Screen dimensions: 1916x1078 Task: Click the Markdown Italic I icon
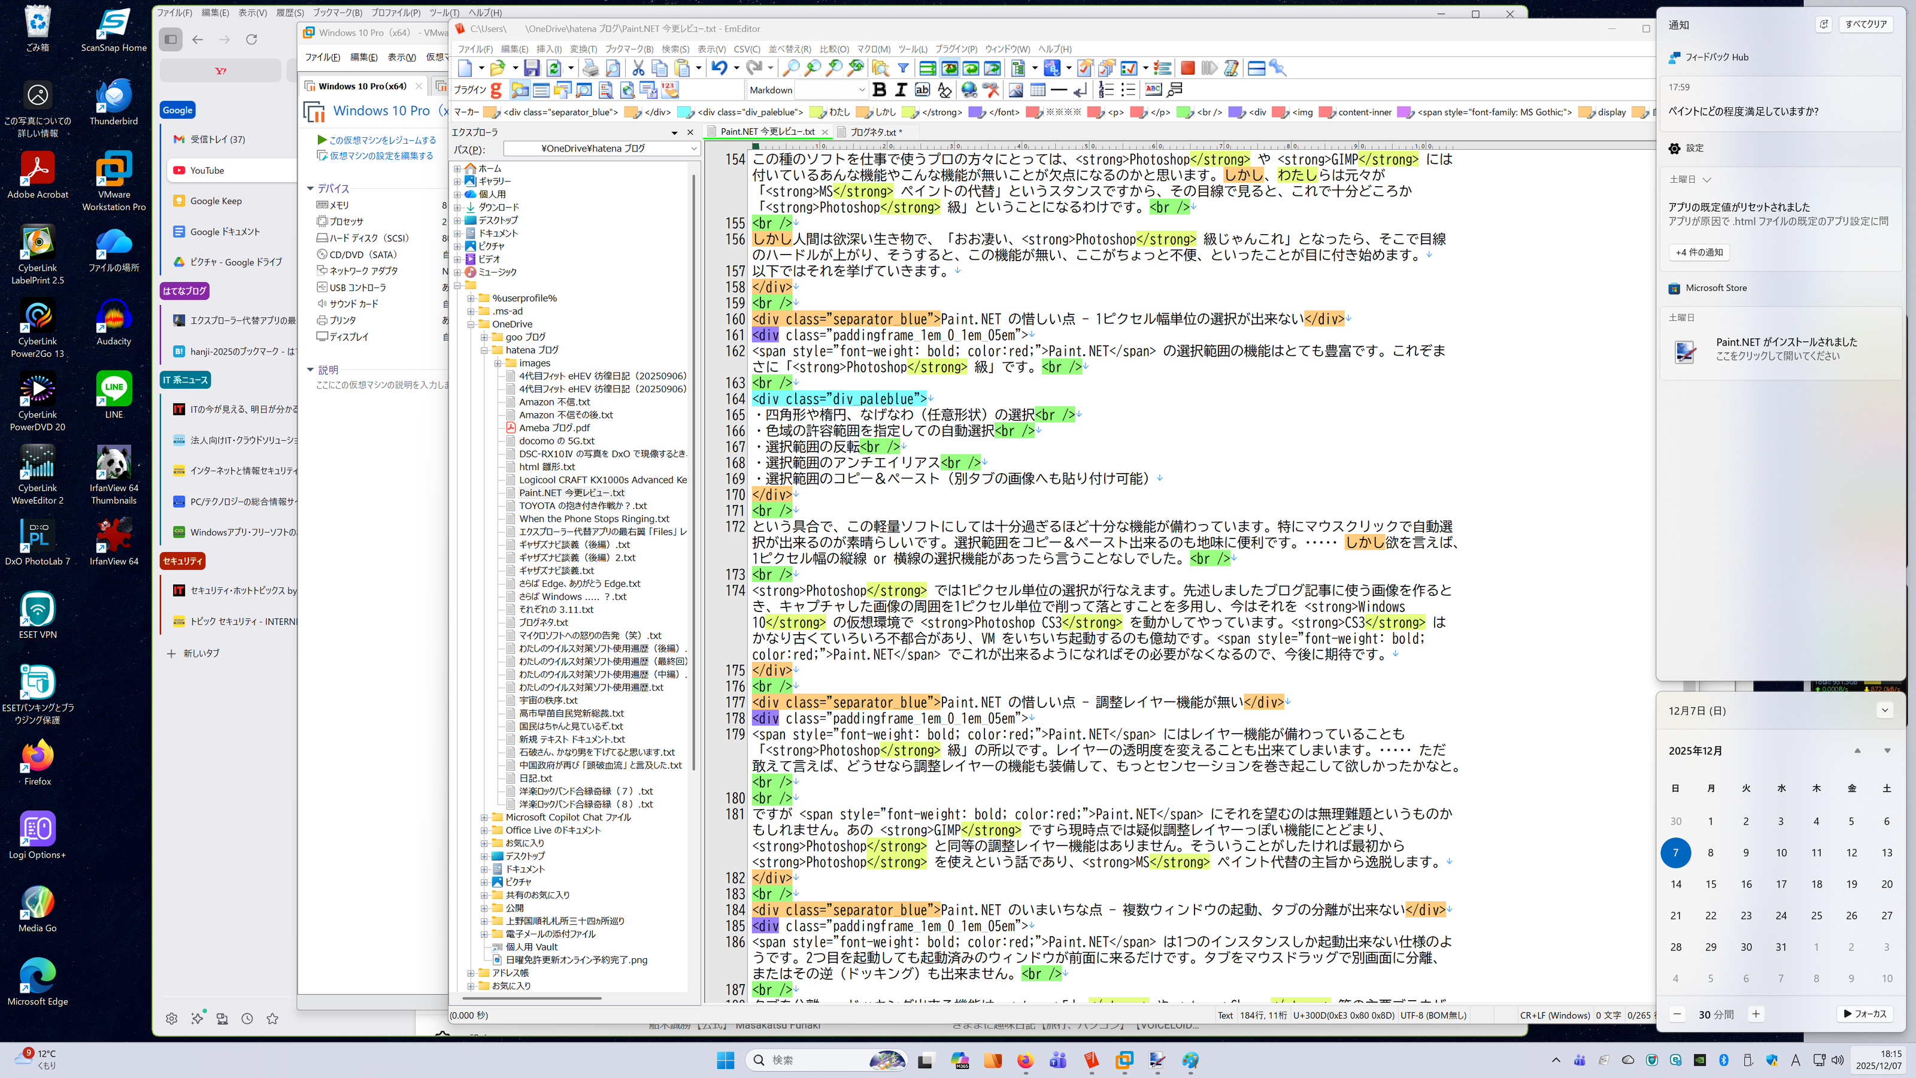click(901, 90)
